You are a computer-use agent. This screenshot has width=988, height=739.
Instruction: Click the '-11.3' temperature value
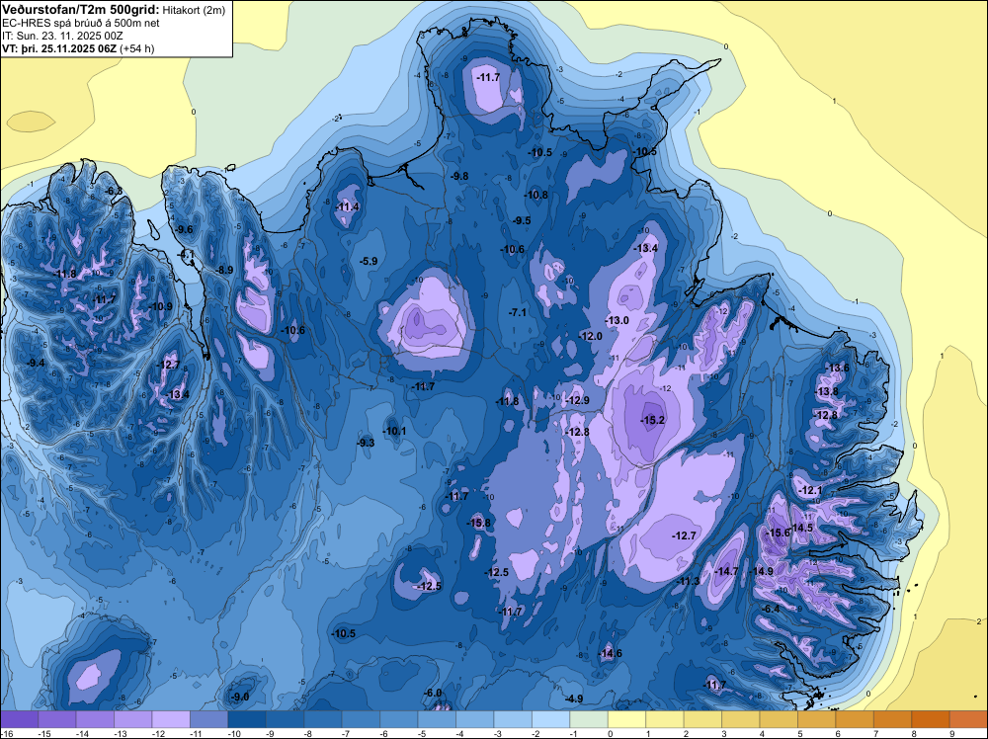pyautogui.click(x=688, y=582)
